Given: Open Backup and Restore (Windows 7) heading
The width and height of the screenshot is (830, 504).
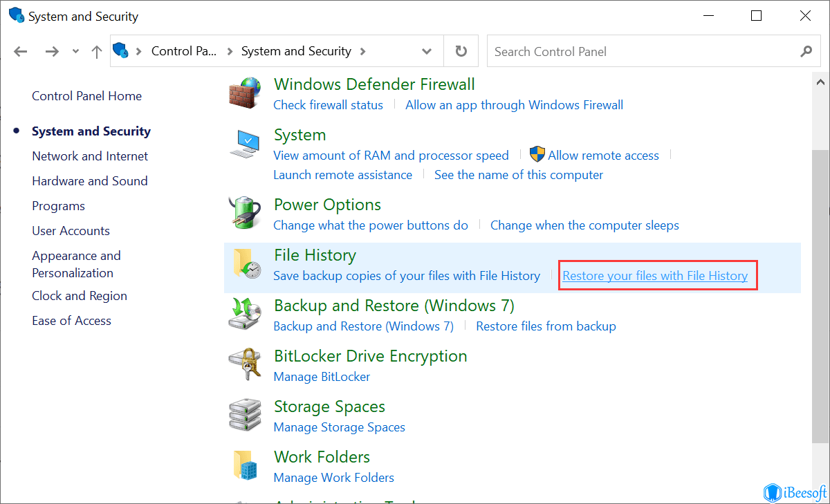Looking at the screenshot, I should pyautogui.click(x=394, y=306).
